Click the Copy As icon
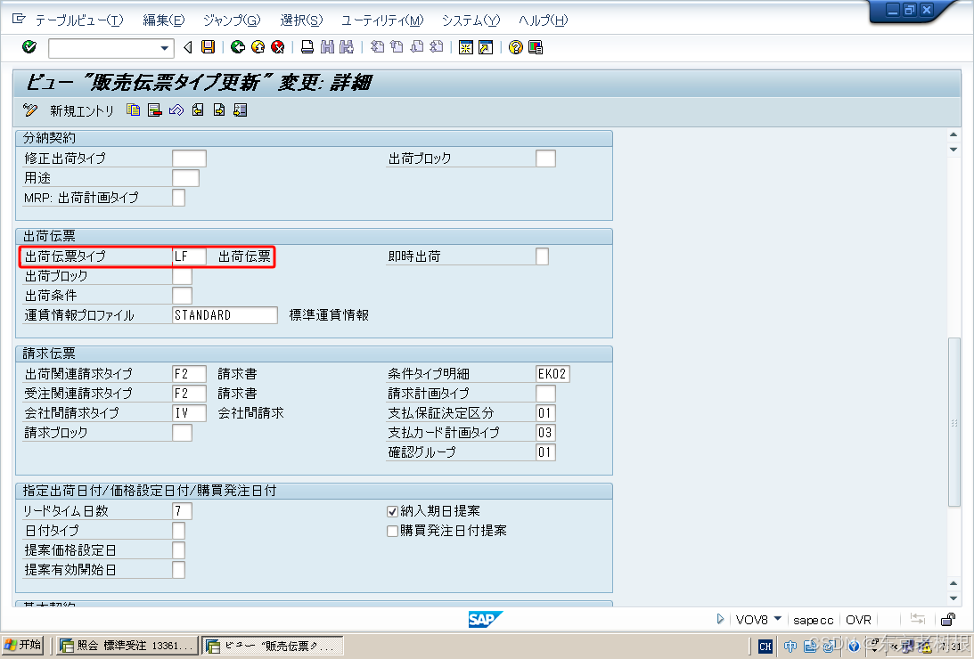Viewport: 974px width, 659px height. (x=133, y=110)
